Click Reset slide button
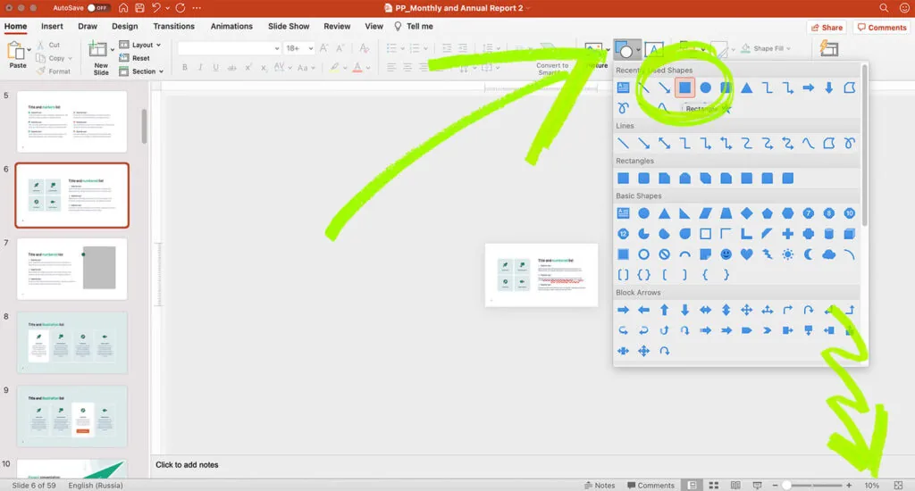This screenshot has width=915, height=491. [135, 58]
